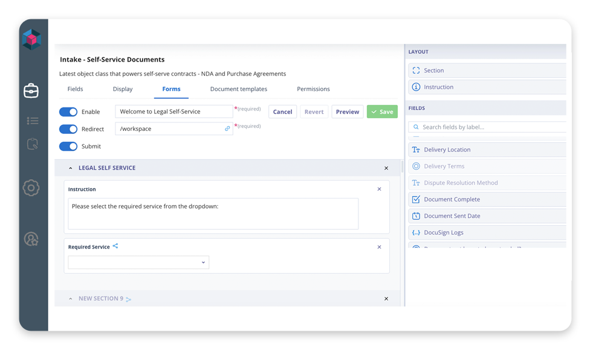The height and width of the screenshot is (350, 593).
Task: Click the link icon in /workspace field
Action: click(227, 129)
